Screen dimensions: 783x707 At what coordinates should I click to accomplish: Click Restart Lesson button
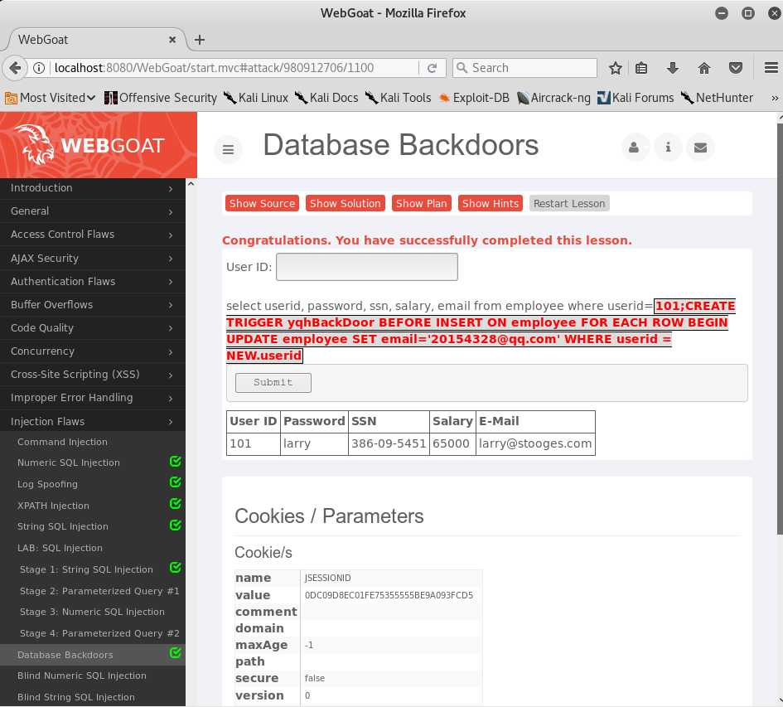pyautogui.click(x=569, y=203)
